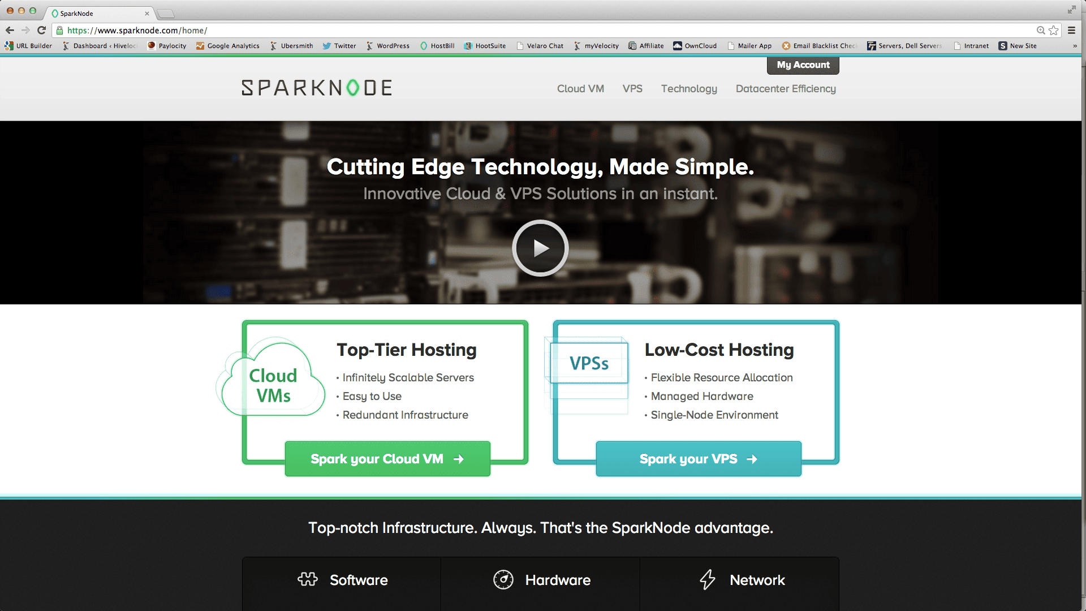This screenshot has height=611, width=1086.
Task: Click Spark your VPS button
Action: tap(699, 459)
